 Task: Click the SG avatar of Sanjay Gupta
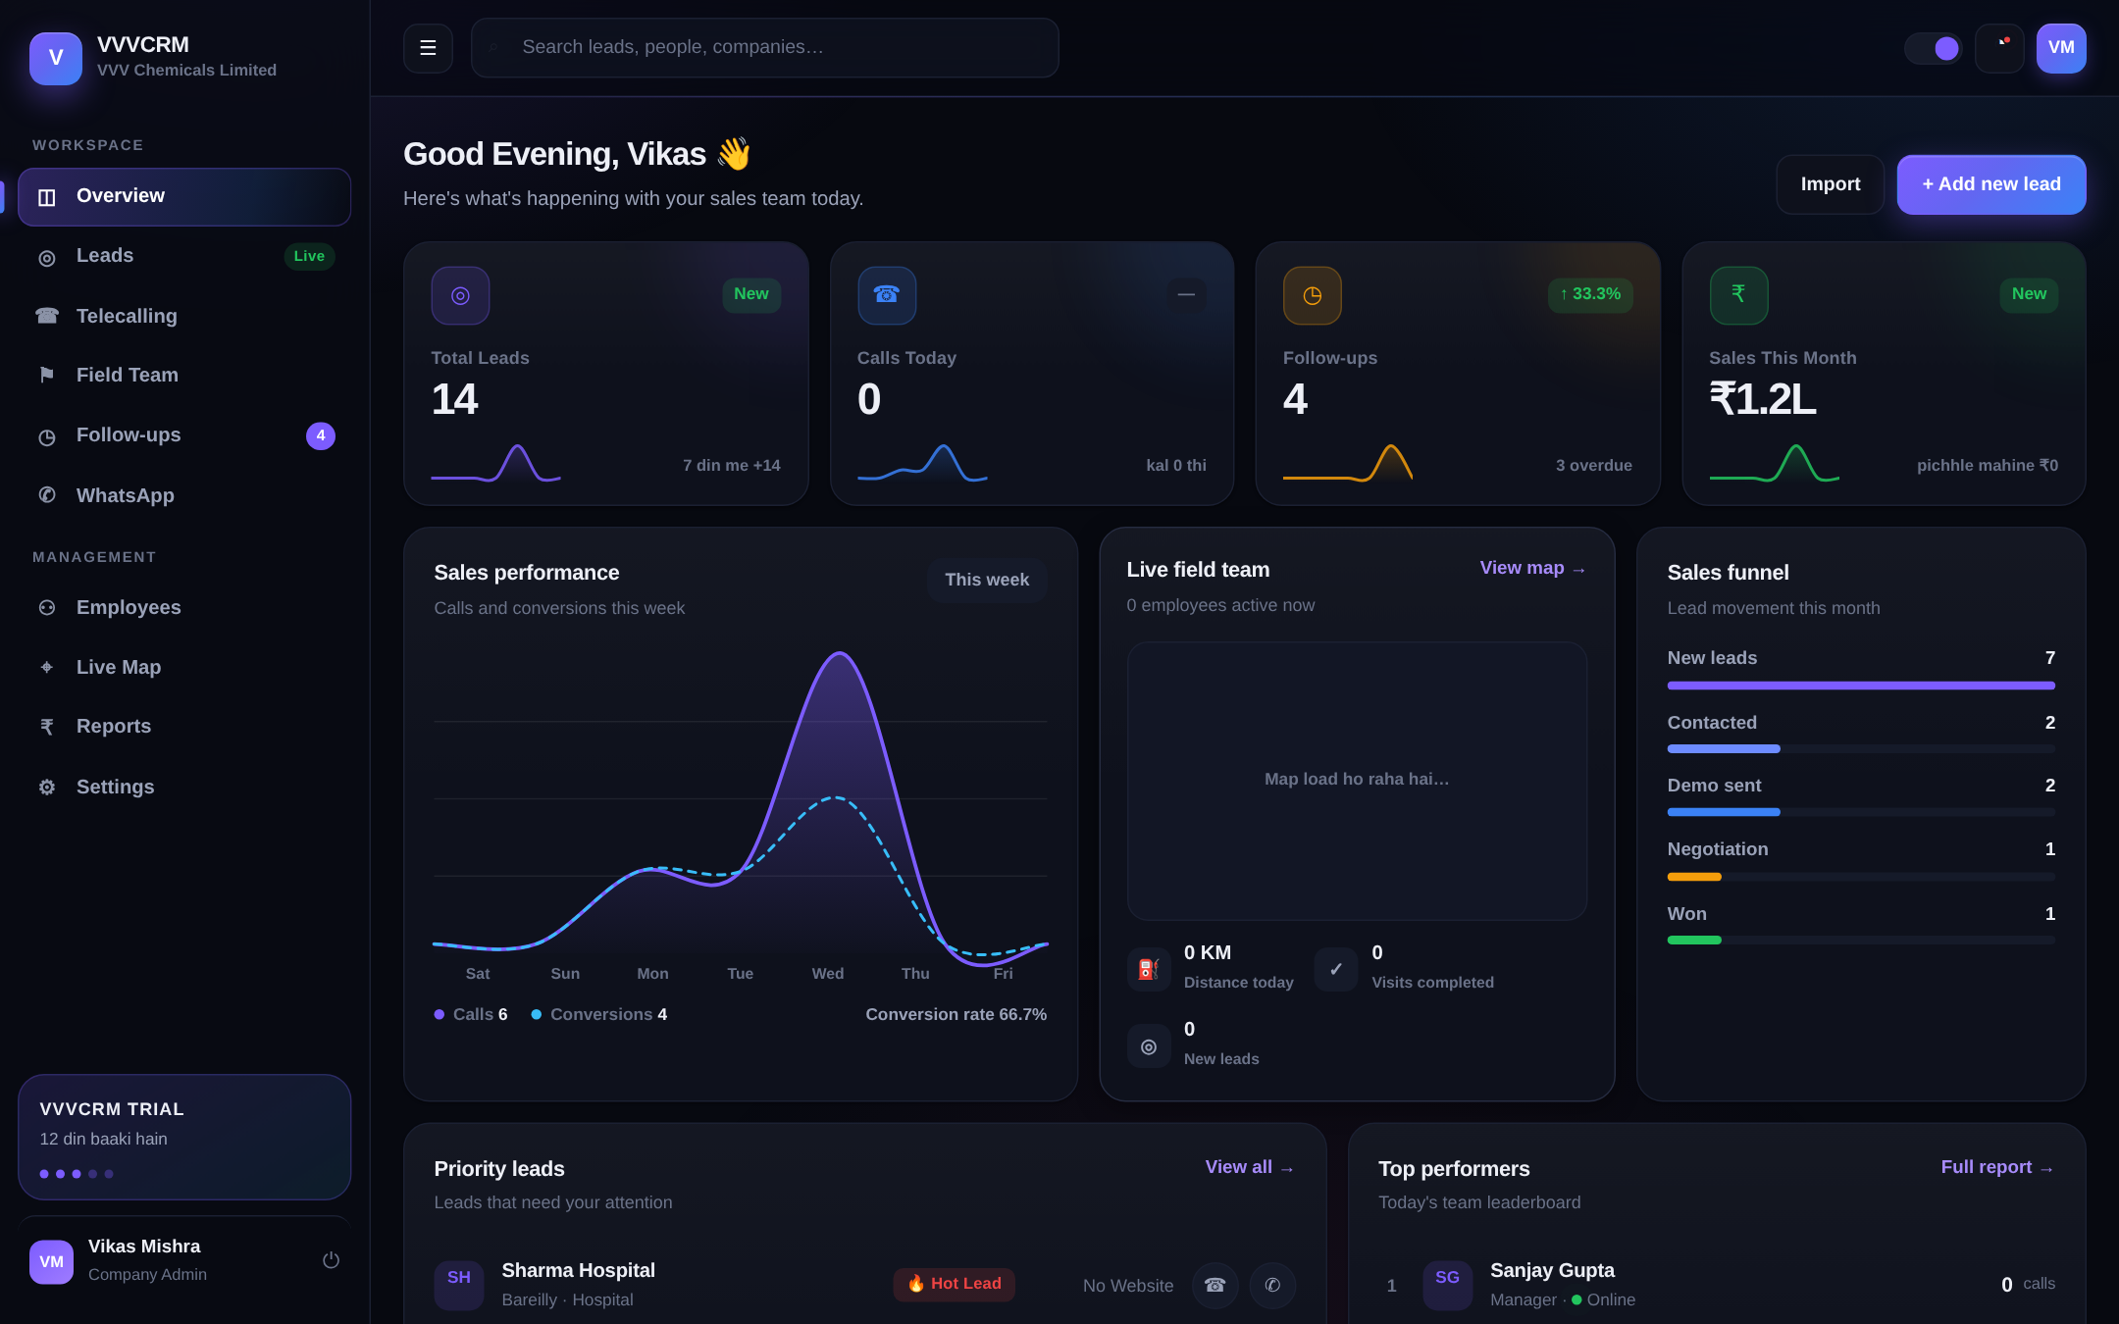point(1447,1285)
